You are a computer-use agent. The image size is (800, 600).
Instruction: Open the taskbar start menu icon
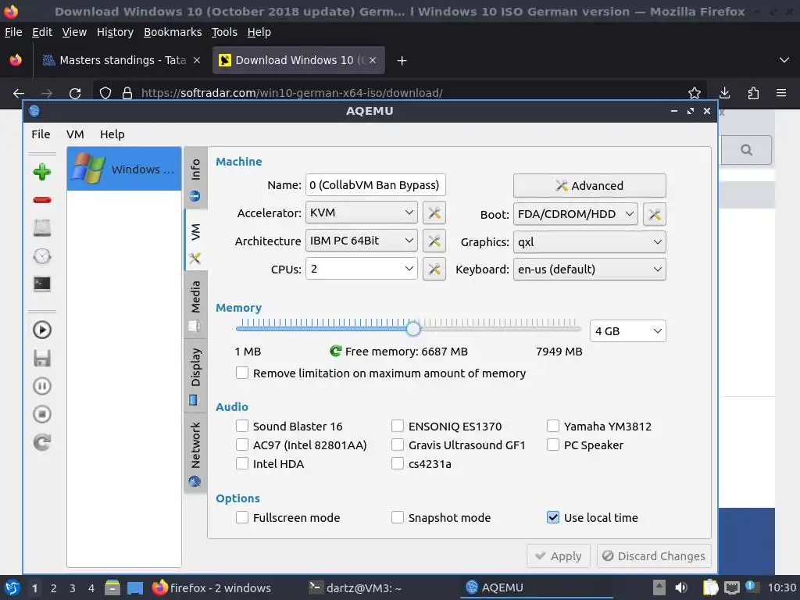[x=12, y=587]
